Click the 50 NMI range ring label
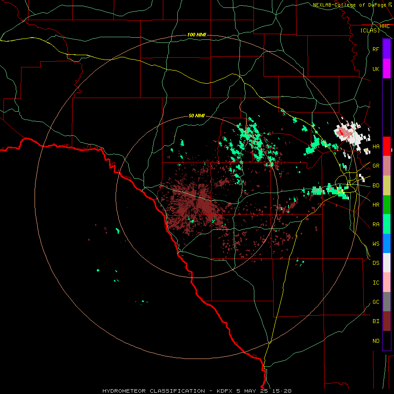394x394 pixels. (x=197, y=116)
